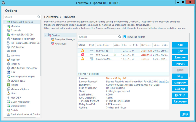Screen dimensions: 196x122
Task: Collapse the Devices folder tree
Action: [x=46, y=35]
